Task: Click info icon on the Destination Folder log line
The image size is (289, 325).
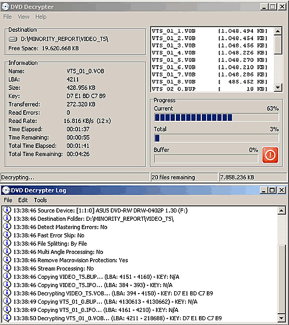Action: point(7,218)
